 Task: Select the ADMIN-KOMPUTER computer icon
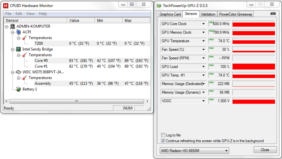[x=13, y=26]
